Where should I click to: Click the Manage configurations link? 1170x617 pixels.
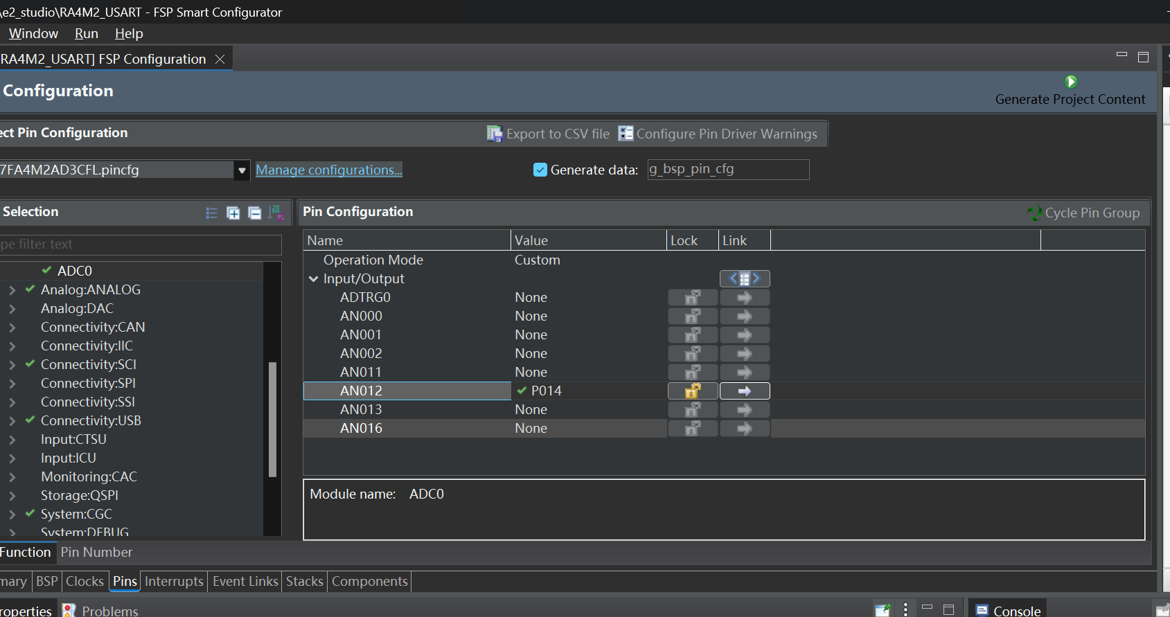[x=329, y=170]
